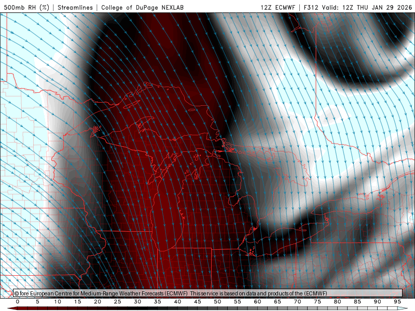Click the "40" color scale label

[x=177, y=302]
